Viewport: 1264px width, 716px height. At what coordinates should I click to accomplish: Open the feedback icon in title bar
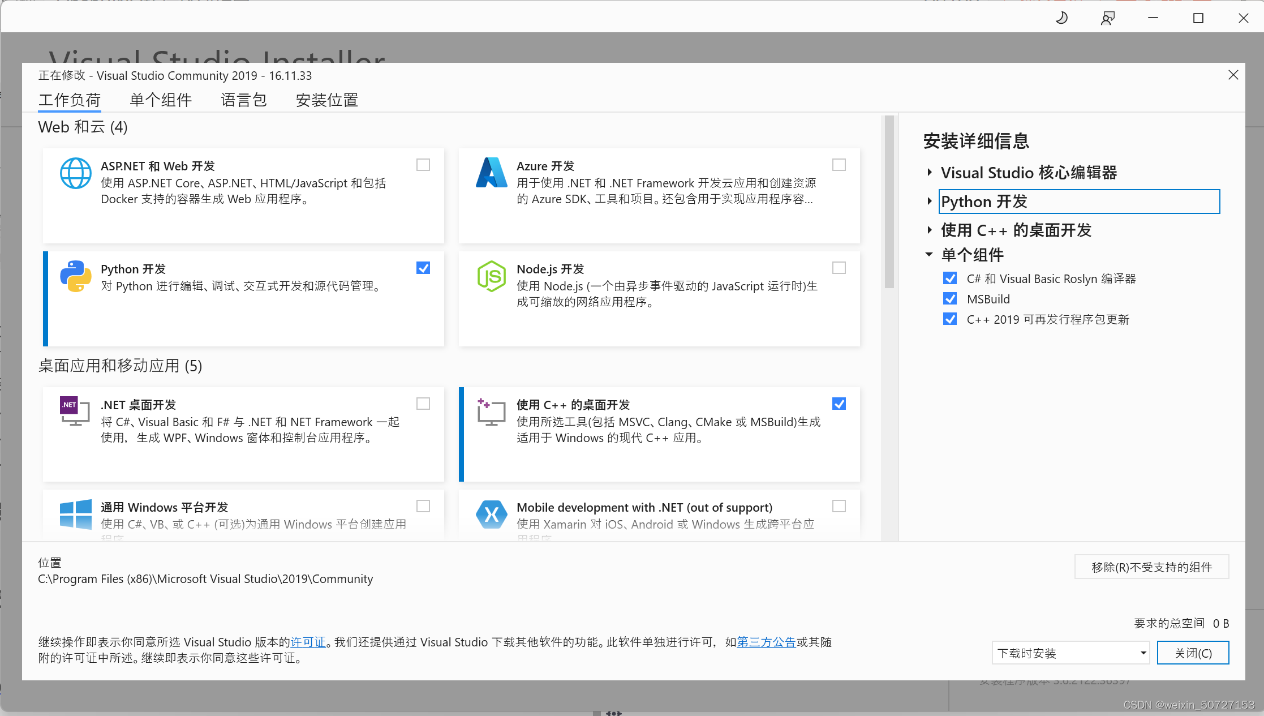click(x=1108, y=18)
